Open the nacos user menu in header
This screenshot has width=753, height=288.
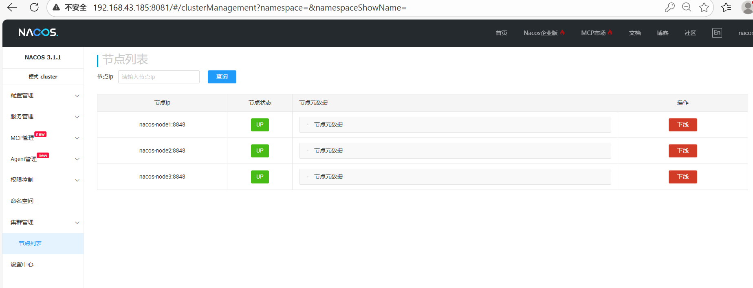(x=745, y=33)
